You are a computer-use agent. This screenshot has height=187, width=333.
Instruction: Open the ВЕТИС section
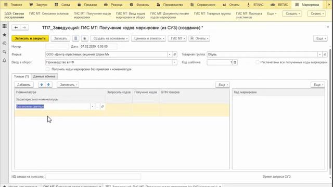(279, 5)
